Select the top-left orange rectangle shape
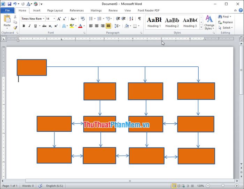This screenshot has width=244, height=189. click(x=32, y=67)
